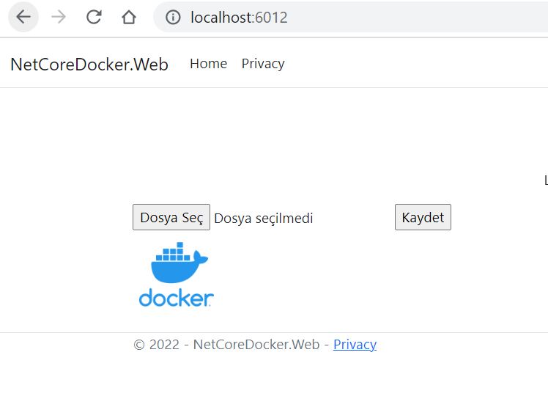Click the browser back arrow
Viewport: 548px width, 410px height.
(23, 17)
